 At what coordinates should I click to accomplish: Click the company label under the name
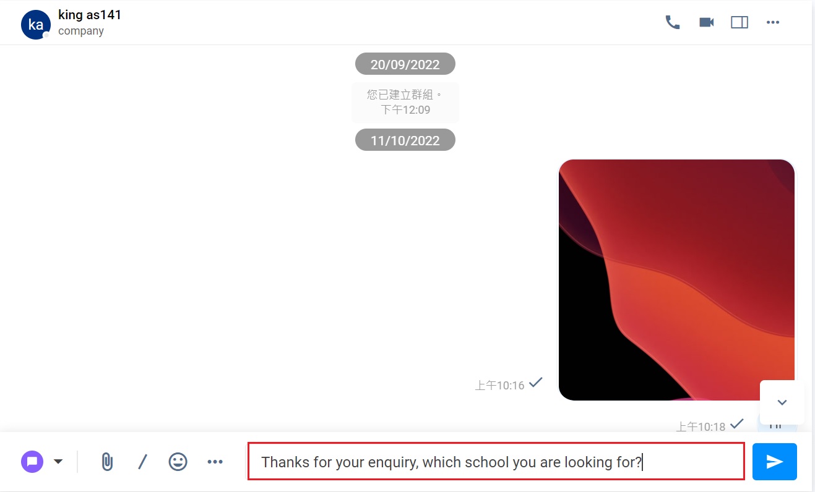tap(81, 31)
